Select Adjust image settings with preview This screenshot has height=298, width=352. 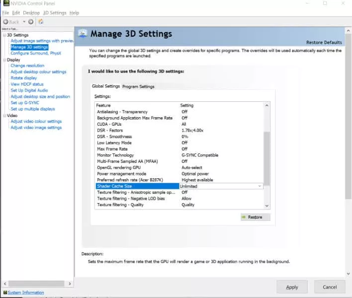[x=42, y=41]
